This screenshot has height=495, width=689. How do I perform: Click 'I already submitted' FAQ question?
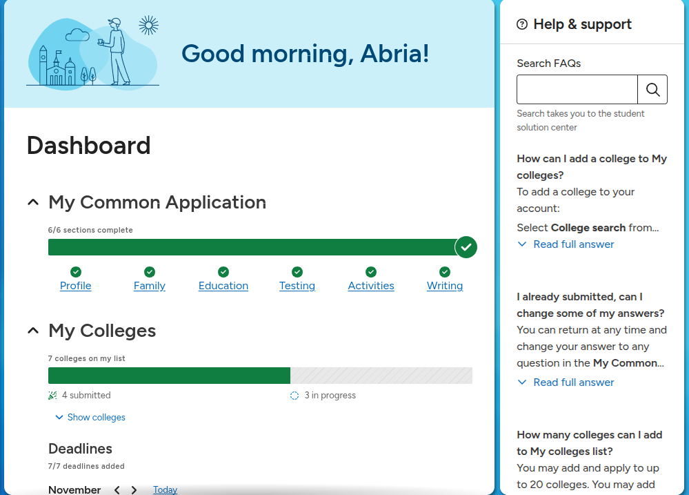pos(590,305)
